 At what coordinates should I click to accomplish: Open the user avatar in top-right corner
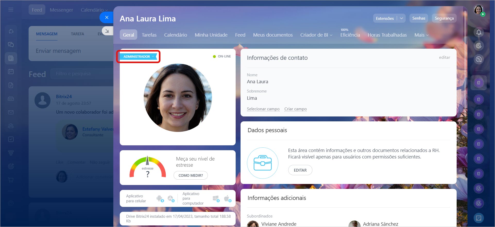(479, 10)
